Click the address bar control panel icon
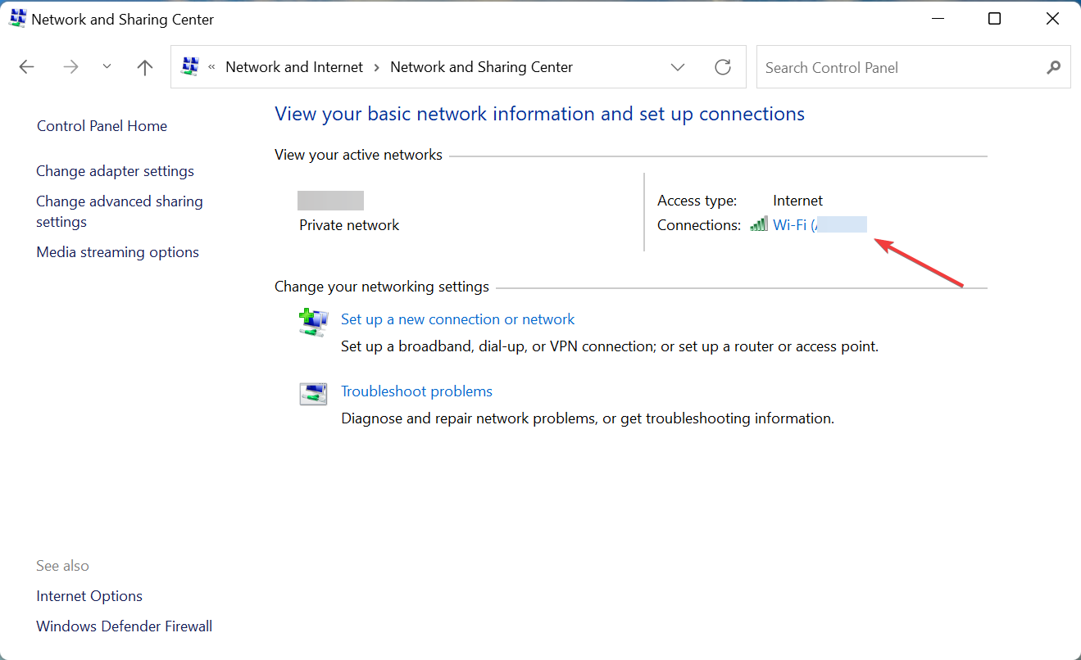Viewport: 1081px width, 660px height. 190,67
